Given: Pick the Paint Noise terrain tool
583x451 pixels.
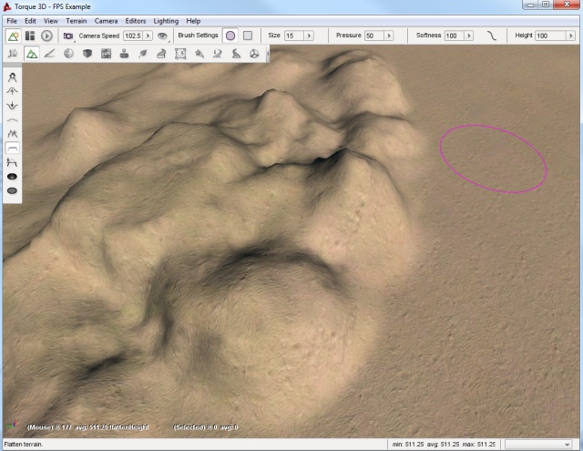Looking at the screenshot, I should [x=13, y=134].
